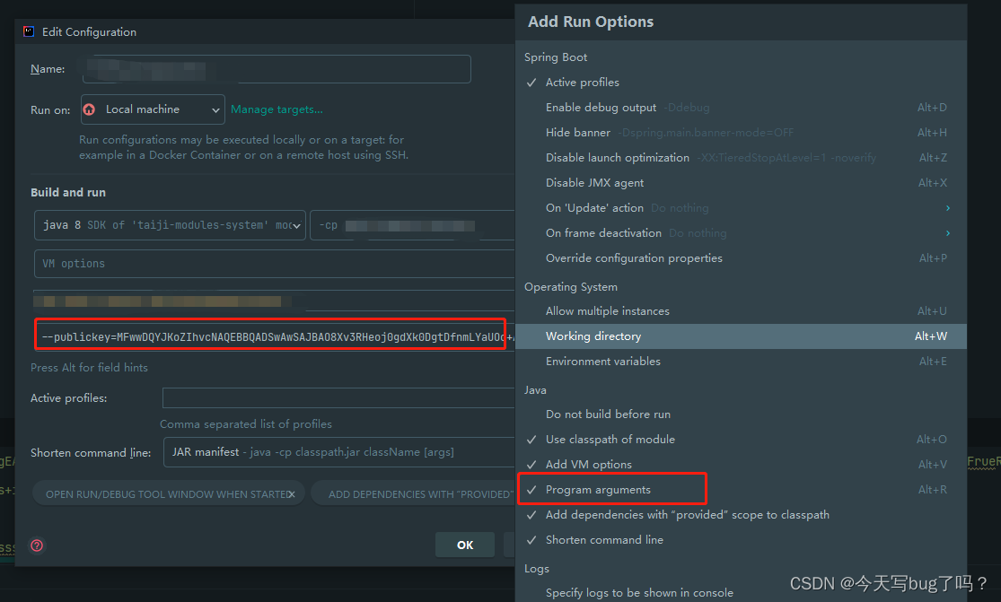Click the OK button

[x=465, y=545]
